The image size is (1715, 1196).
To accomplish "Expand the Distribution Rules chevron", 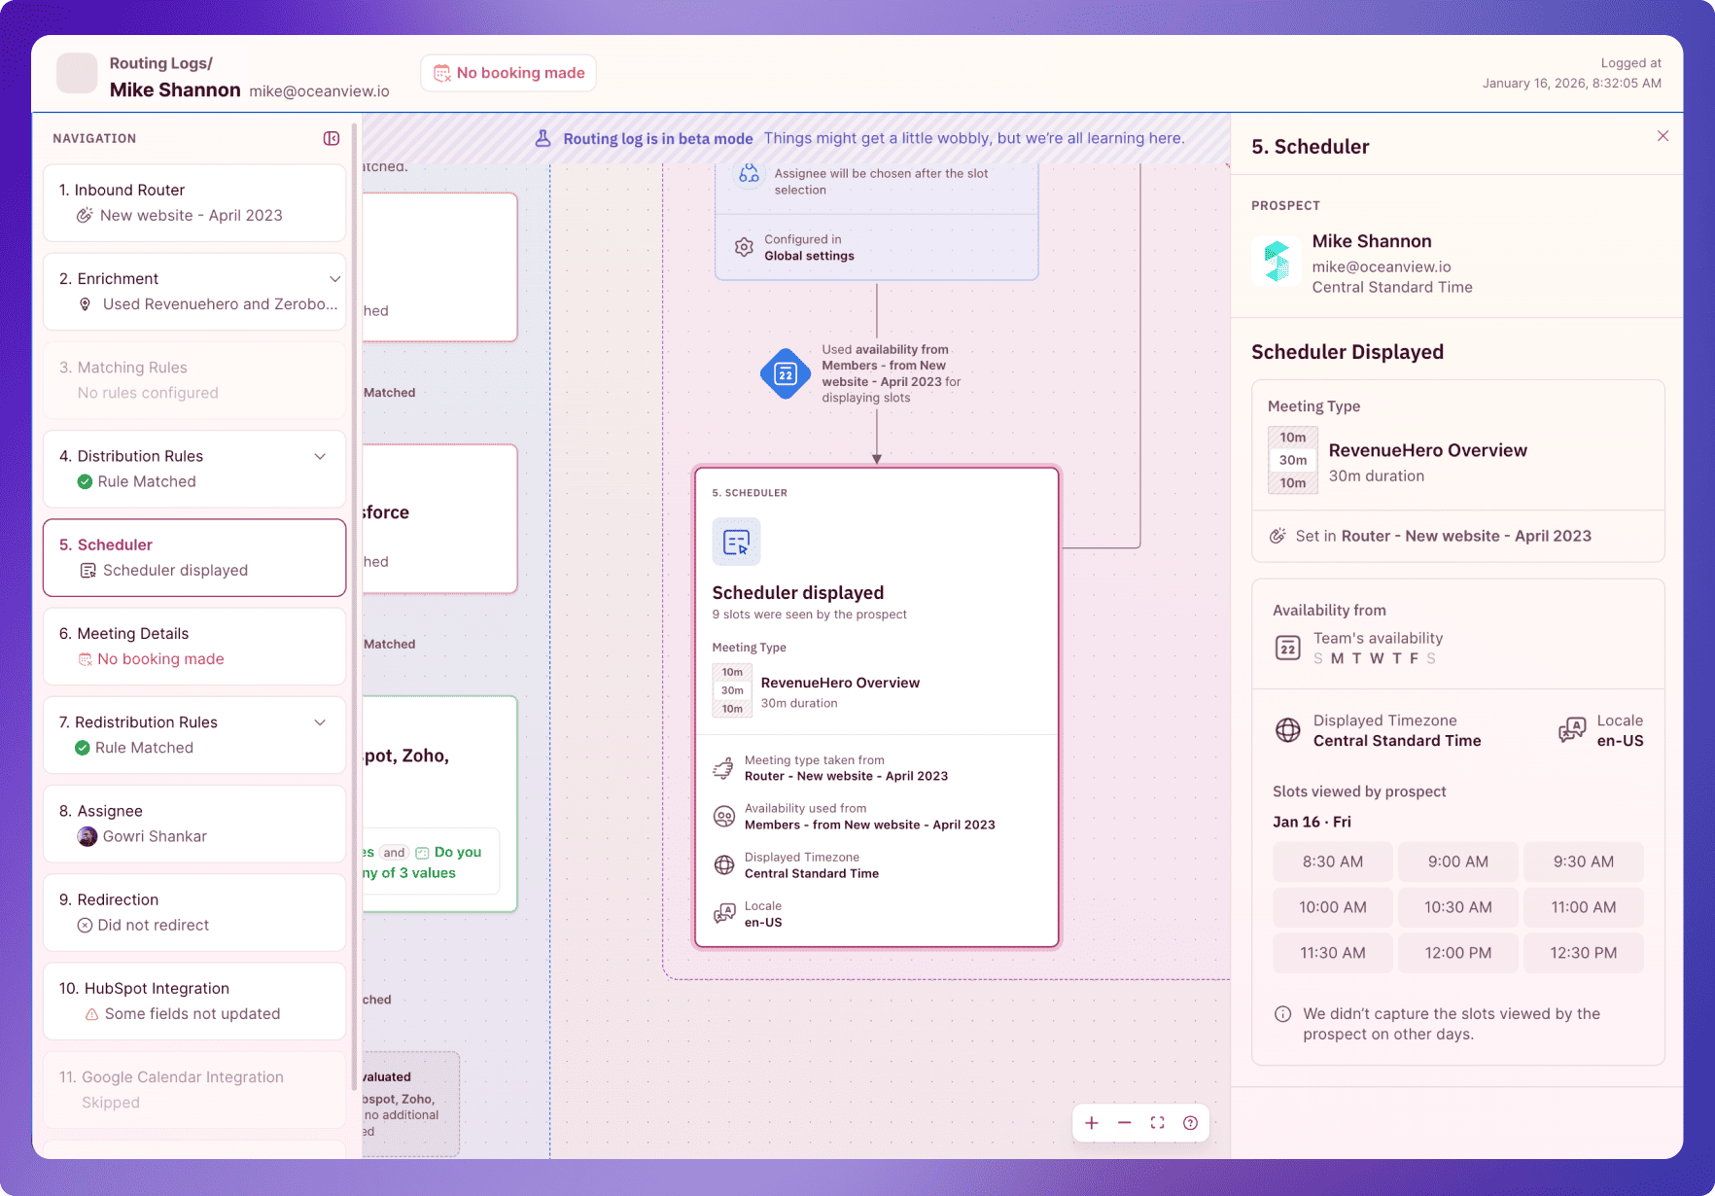I will point(320,457).
